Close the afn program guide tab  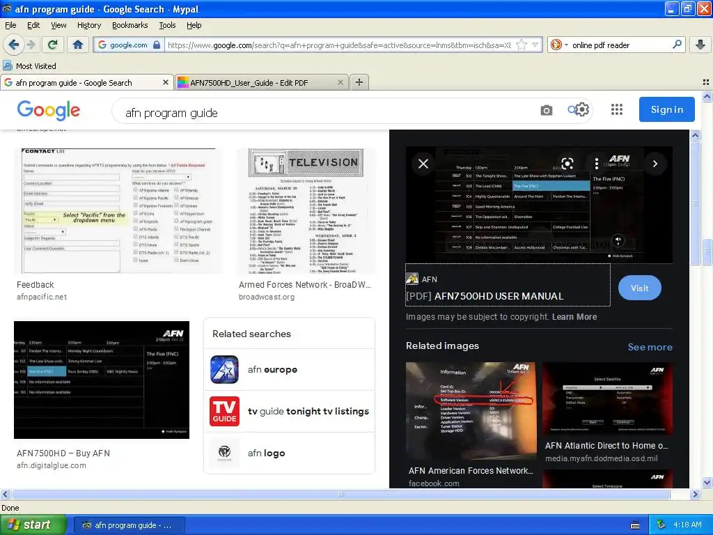coord(166,82)
